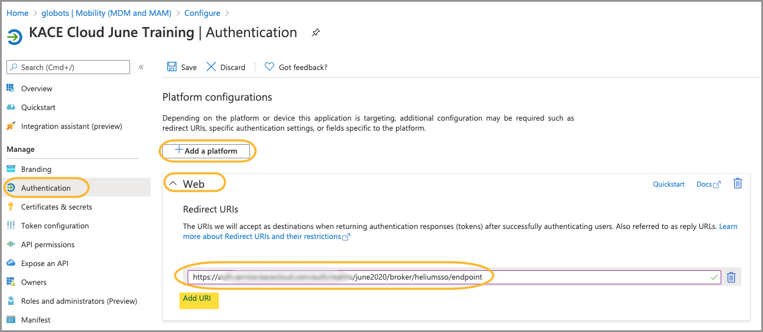Go to API permissions page
763x332 pixels.
click(x=48, y=244)
